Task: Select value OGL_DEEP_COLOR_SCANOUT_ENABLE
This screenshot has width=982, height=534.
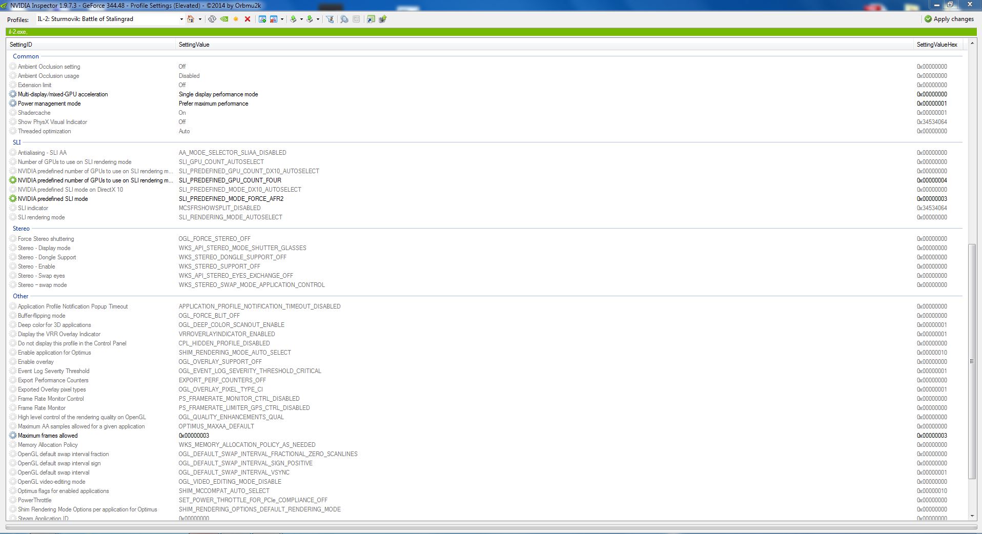Action: (x=232, y=325)
